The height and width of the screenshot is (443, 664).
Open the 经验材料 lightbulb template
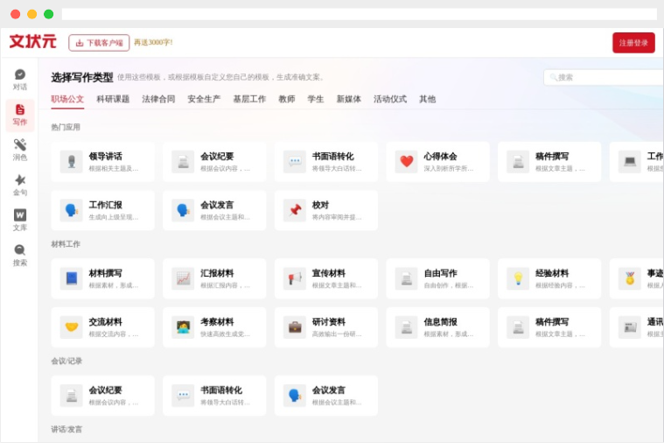click(x=549, y=278)
